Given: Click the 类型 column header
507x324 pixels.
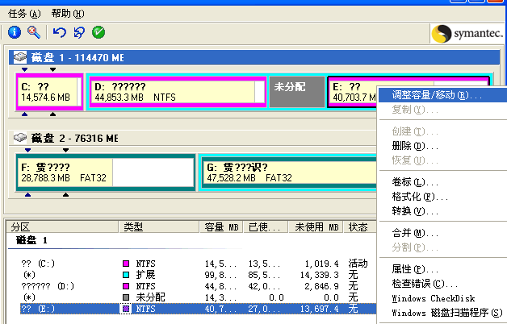Looking at the screenshot, I should click(x=134, y=227).
